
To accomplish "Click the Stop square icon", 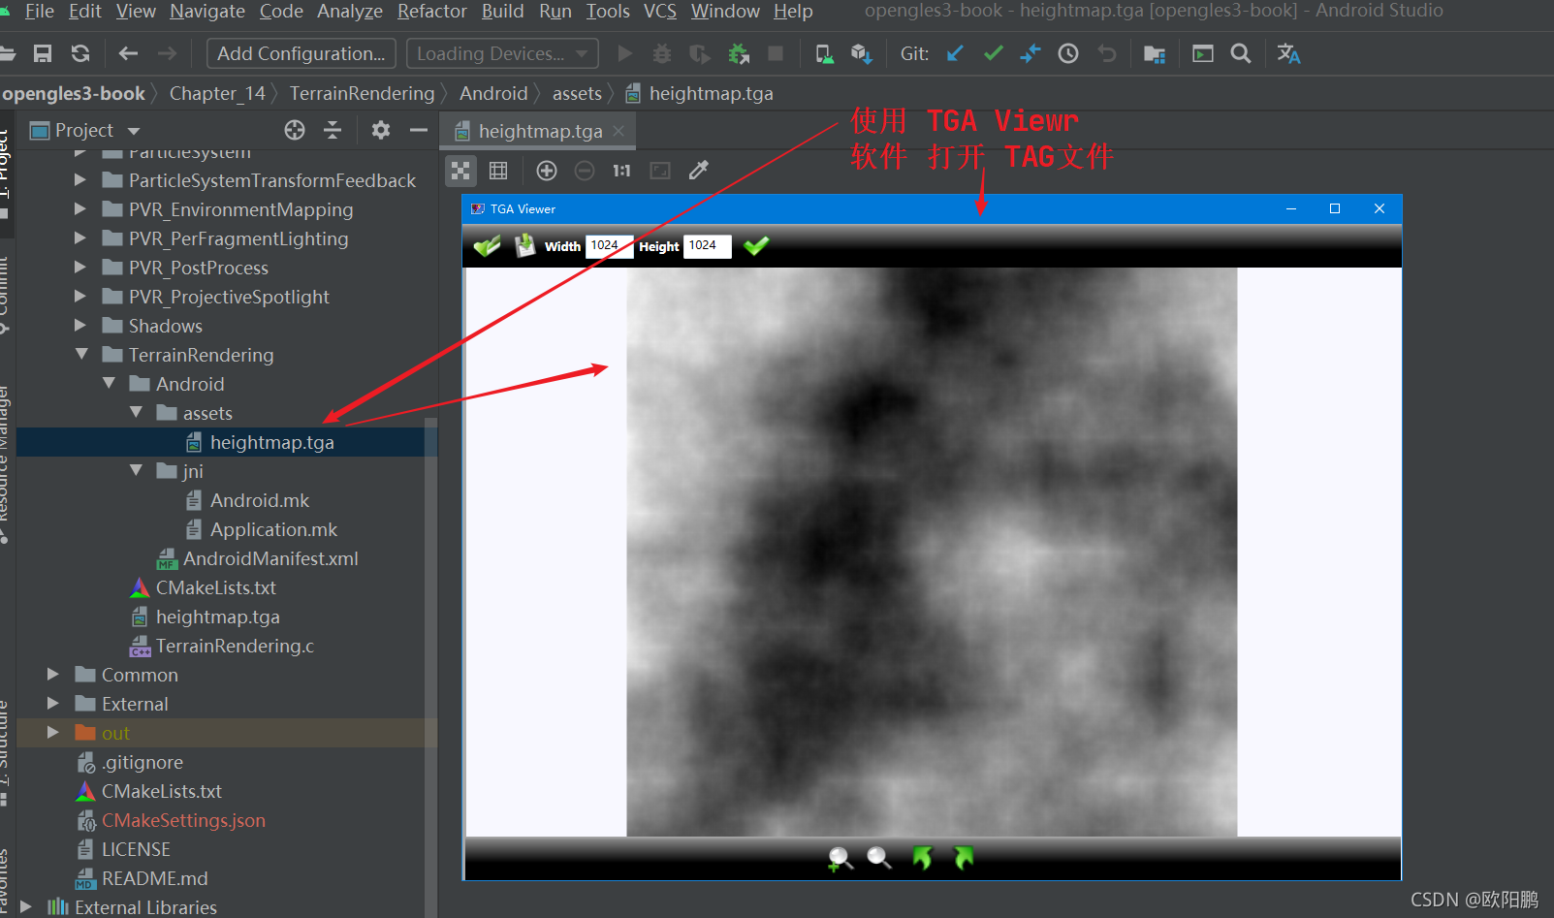I will pyautogui.click(x=776, y=54).
